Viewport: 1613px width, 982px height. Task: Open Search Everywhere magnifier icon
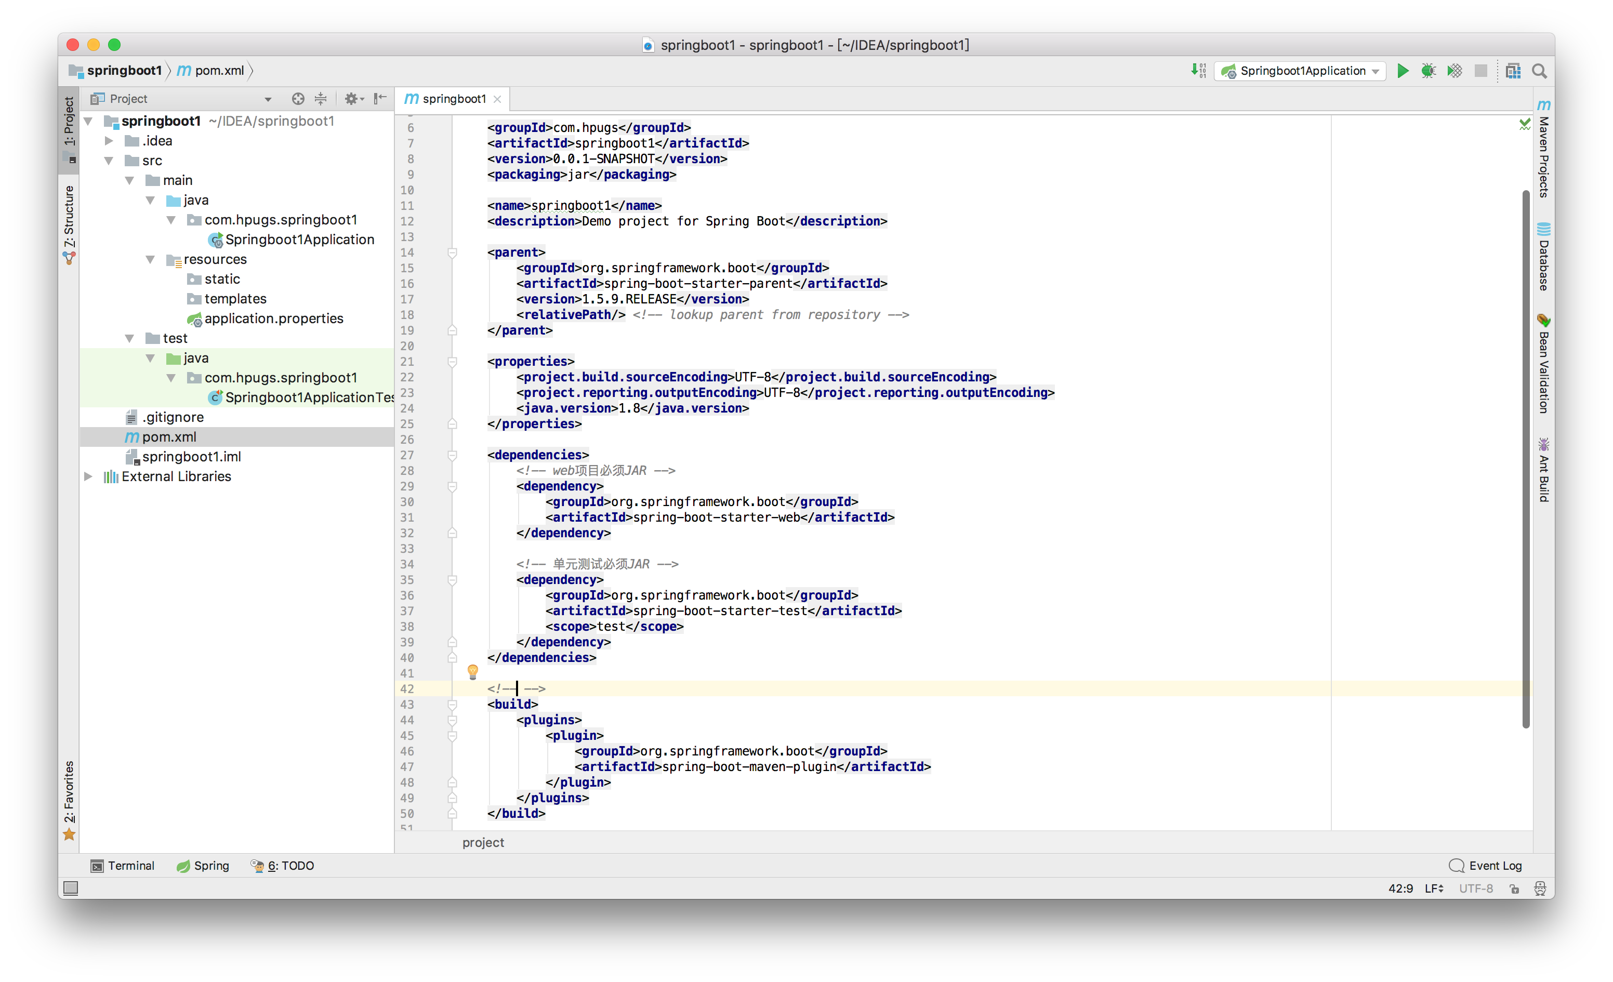[x=1539, y=71]
